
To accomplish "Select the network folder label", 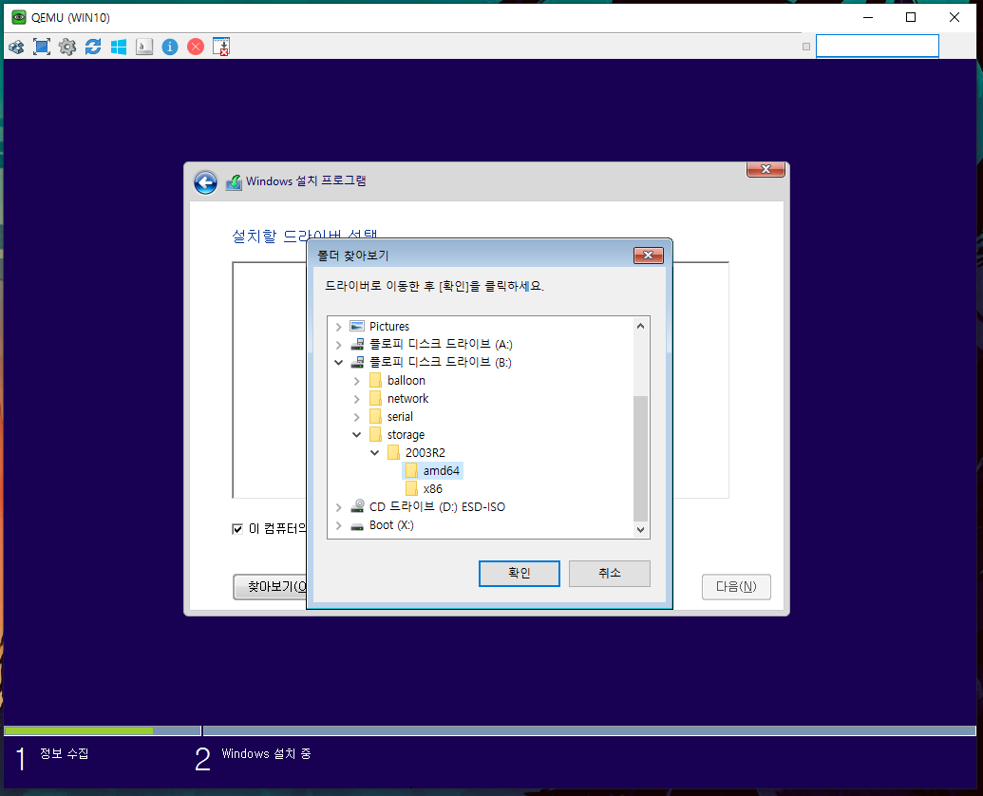I will coord(408,399).
